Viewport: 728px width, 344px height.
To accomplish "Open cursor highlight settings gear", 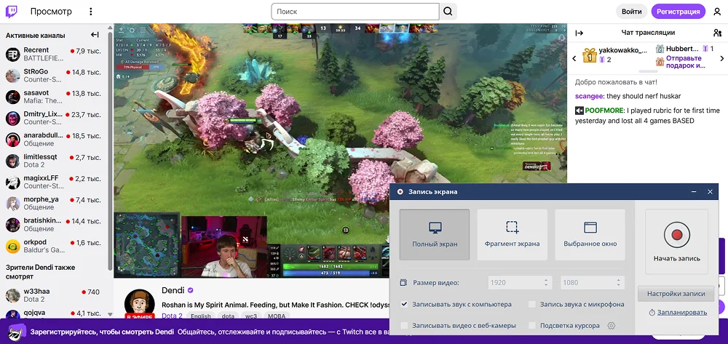I will (x=612, y=326).
